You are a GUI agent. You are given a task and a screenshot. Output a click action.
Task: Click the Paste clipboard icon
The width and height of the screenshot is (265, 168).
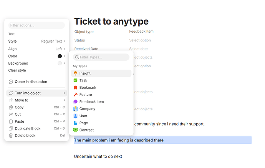[11, 121]
